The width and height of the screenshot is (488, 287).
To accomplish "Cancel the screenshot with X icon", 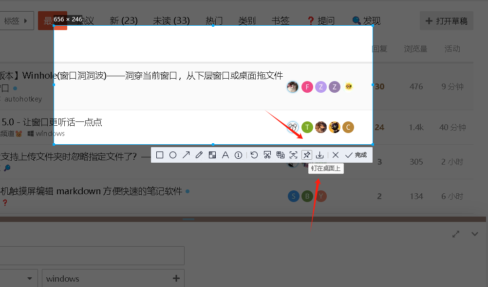I will point(336,155).
